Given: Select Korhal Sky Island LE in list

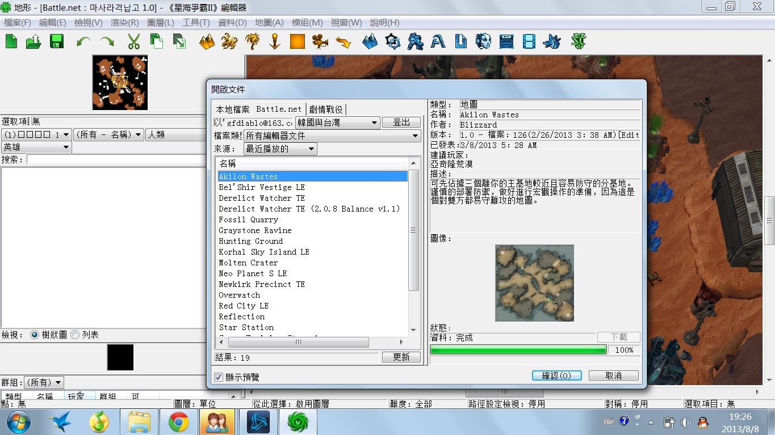Looking at the screenshot, I should [312, 252].
